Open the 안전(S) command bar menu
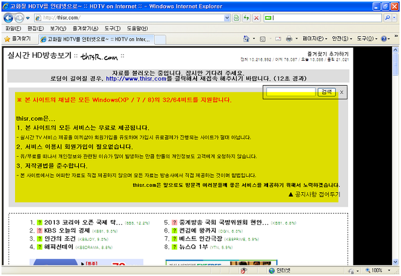The image size is (401, 276). [x=342, y=39]
